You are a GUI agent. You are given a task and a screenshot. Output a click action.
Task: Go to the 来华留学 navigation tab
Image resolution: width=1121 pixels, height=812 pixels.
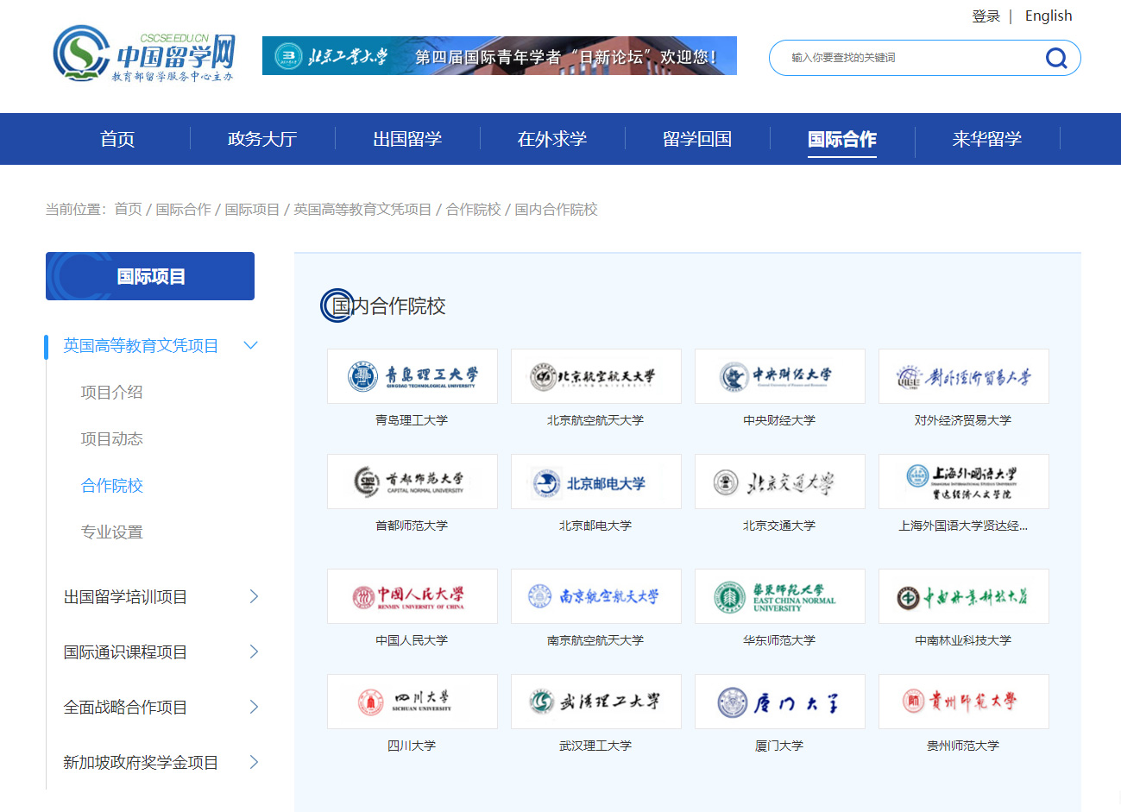pyautogui.click(x=986, y=139)
